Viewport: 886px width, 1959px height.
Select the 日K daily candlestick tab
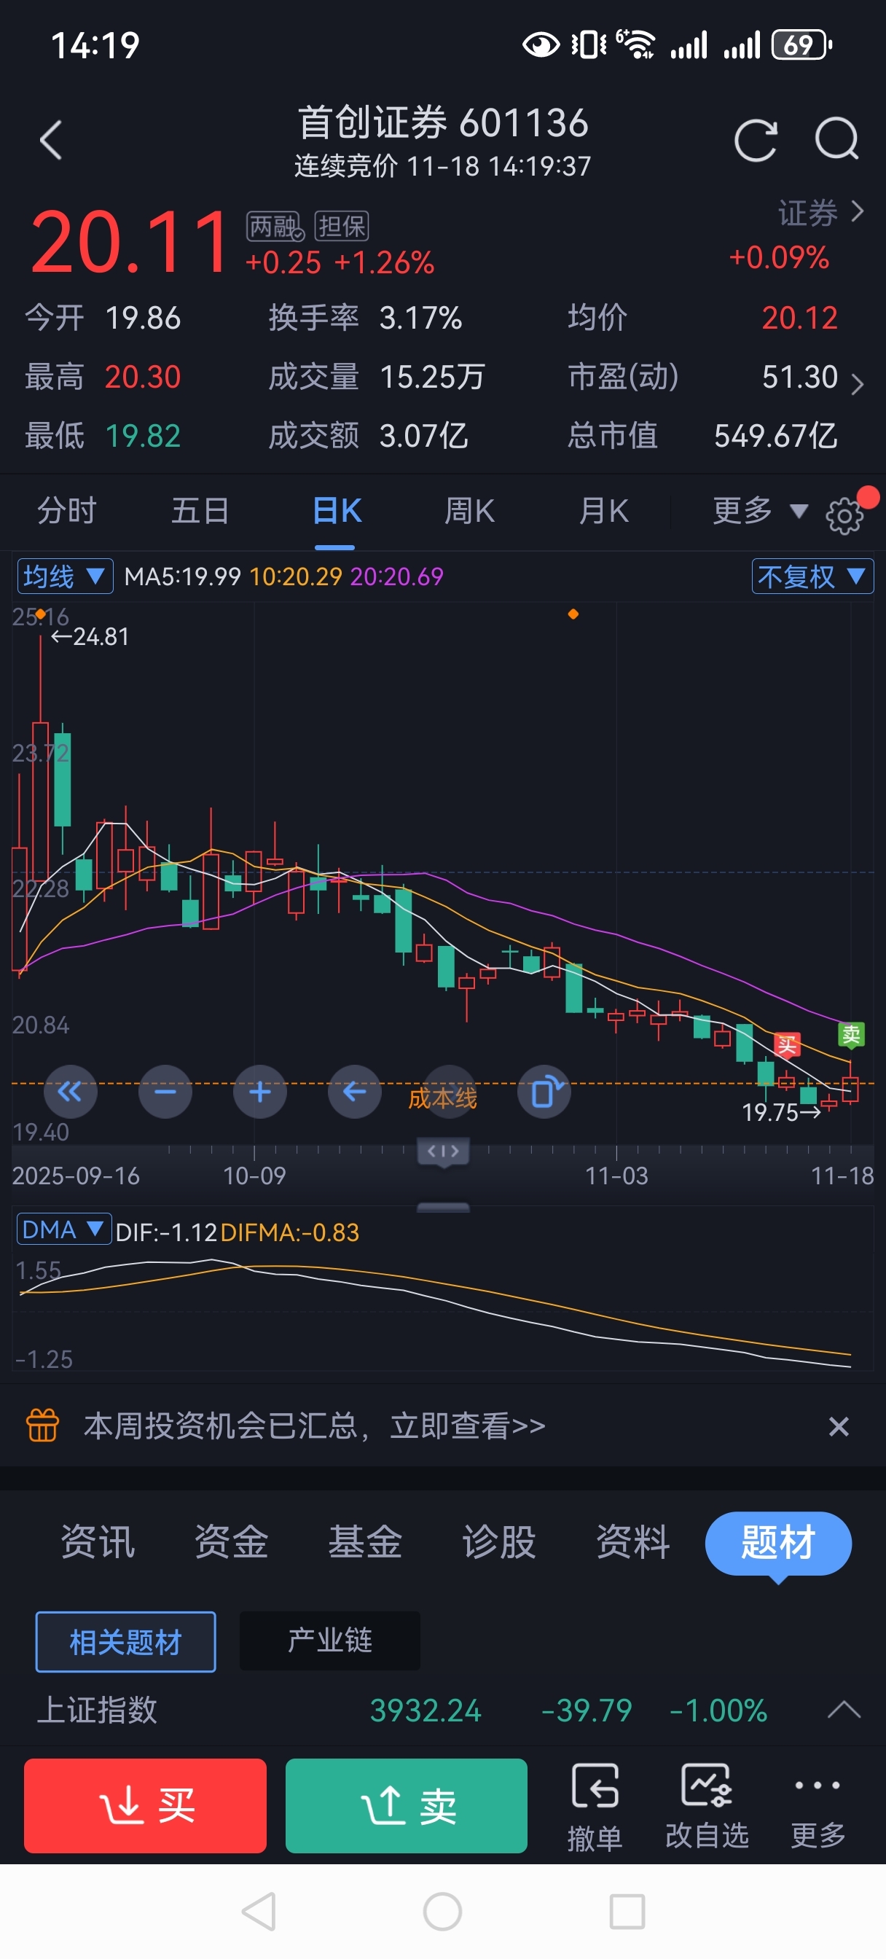pyautogui.click(x=336, y=510)
